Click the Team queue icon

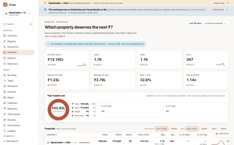5,114
